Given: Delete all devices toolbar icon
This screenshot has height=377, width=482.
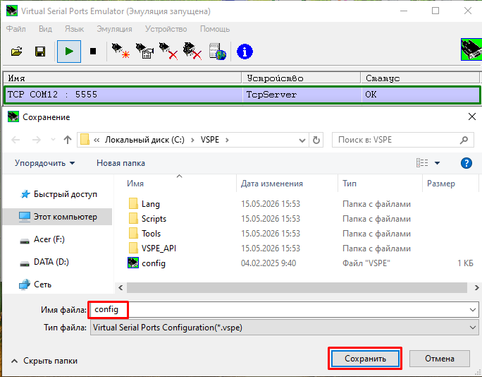Looking at the screenshot, I should pyautogui.click(x=192, y=51).
